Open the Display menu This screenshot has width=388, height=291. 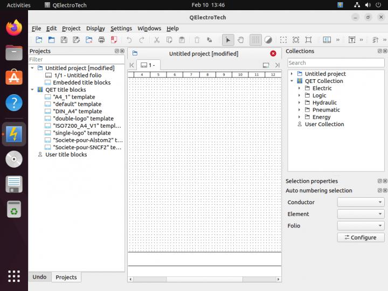pyautogui.click(x=95, y=29)
